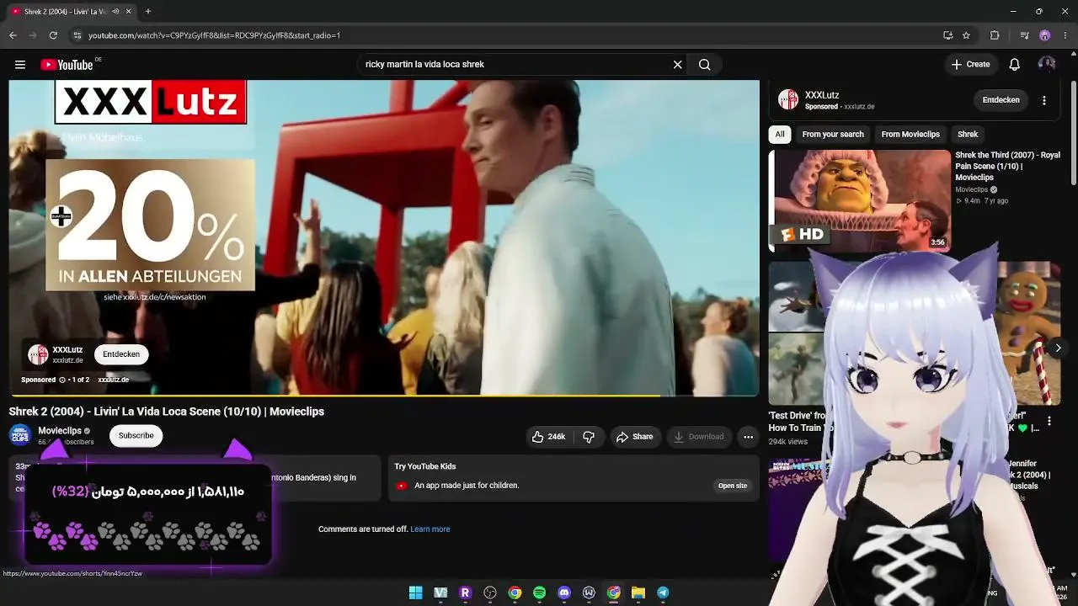Share the Shrek 2 video
Image resolution: width=1078 pixels, height=606 pixels.
coord(634,437)
